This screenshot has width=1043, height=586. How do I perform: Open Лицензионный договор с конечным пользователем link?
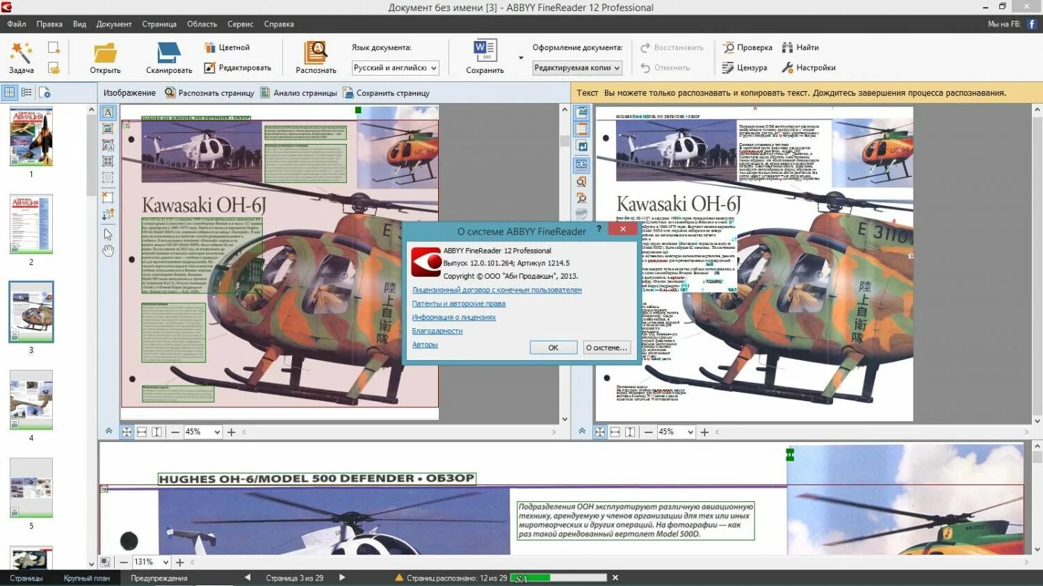(x=497, y=290)
